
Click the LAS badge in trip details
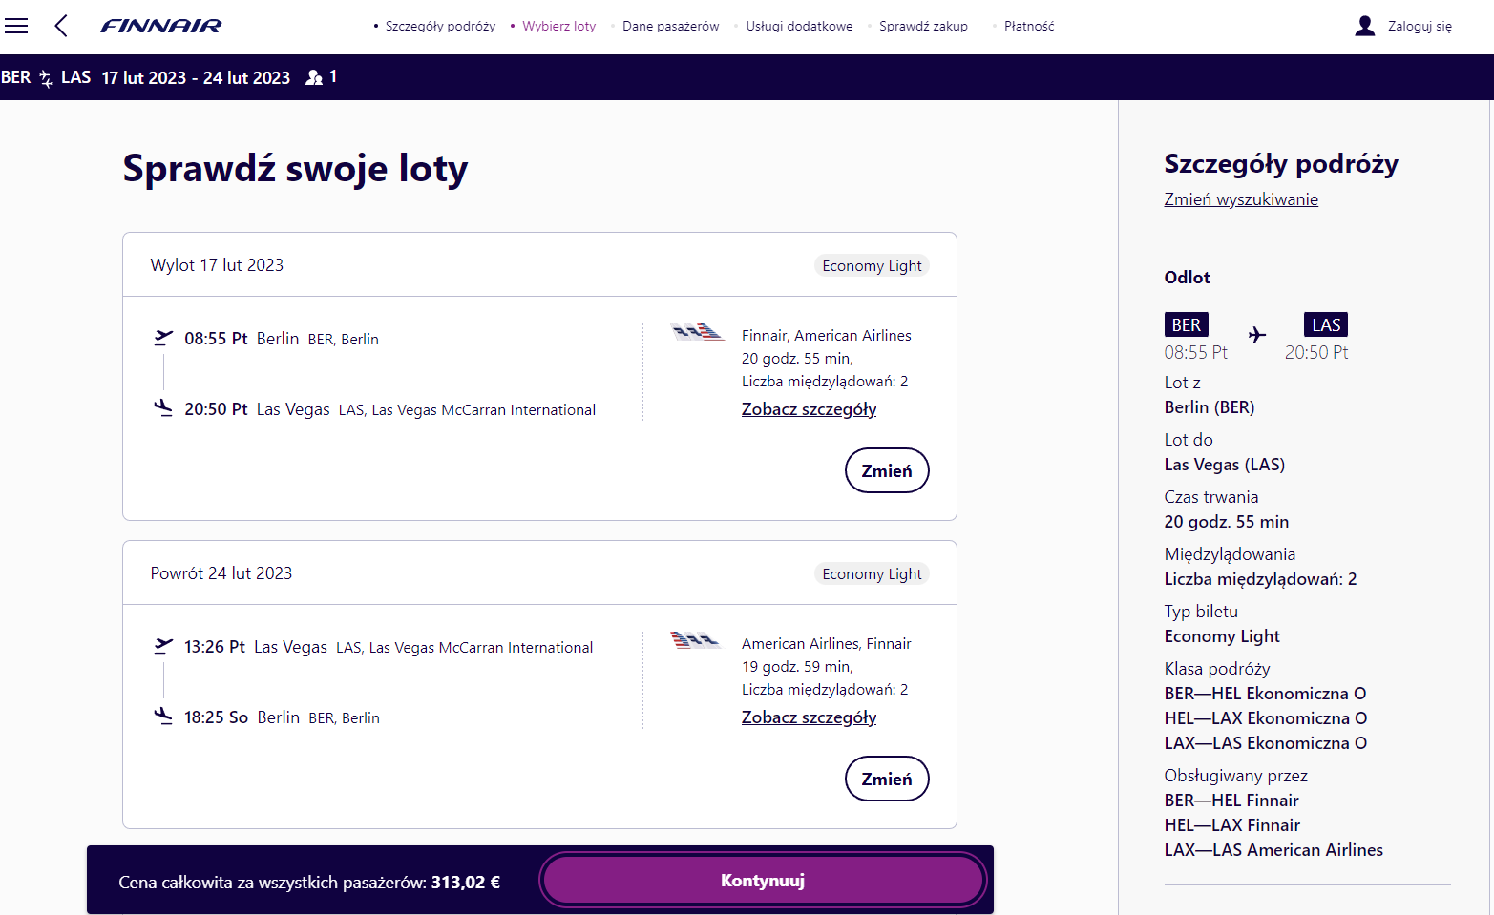1326,324
